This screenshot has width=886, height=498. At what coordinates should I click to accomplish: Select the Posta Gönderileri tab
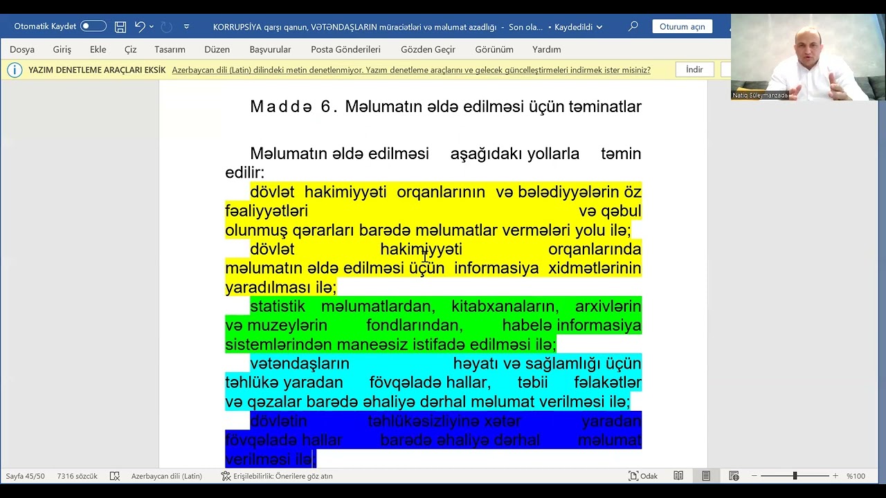coord(345,50)
